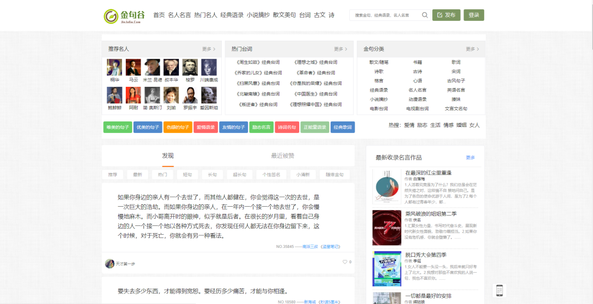Click hot search term 婚姻

(x=461, y=125)
